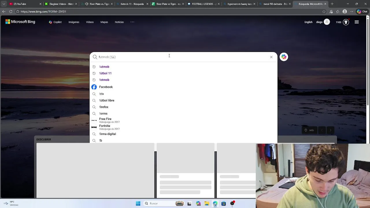
Task: Open the Windows Start menu
Action: coord(138,203)
